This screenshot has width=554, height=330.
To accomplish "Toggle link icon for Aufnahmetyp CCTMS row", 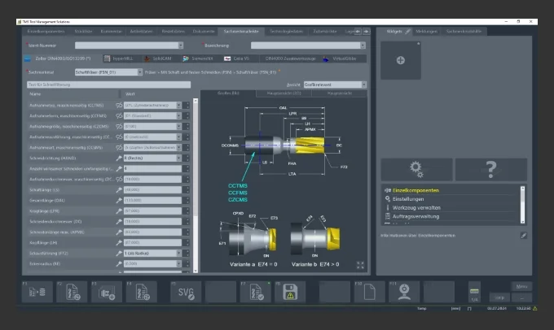I will coord(119,105).
